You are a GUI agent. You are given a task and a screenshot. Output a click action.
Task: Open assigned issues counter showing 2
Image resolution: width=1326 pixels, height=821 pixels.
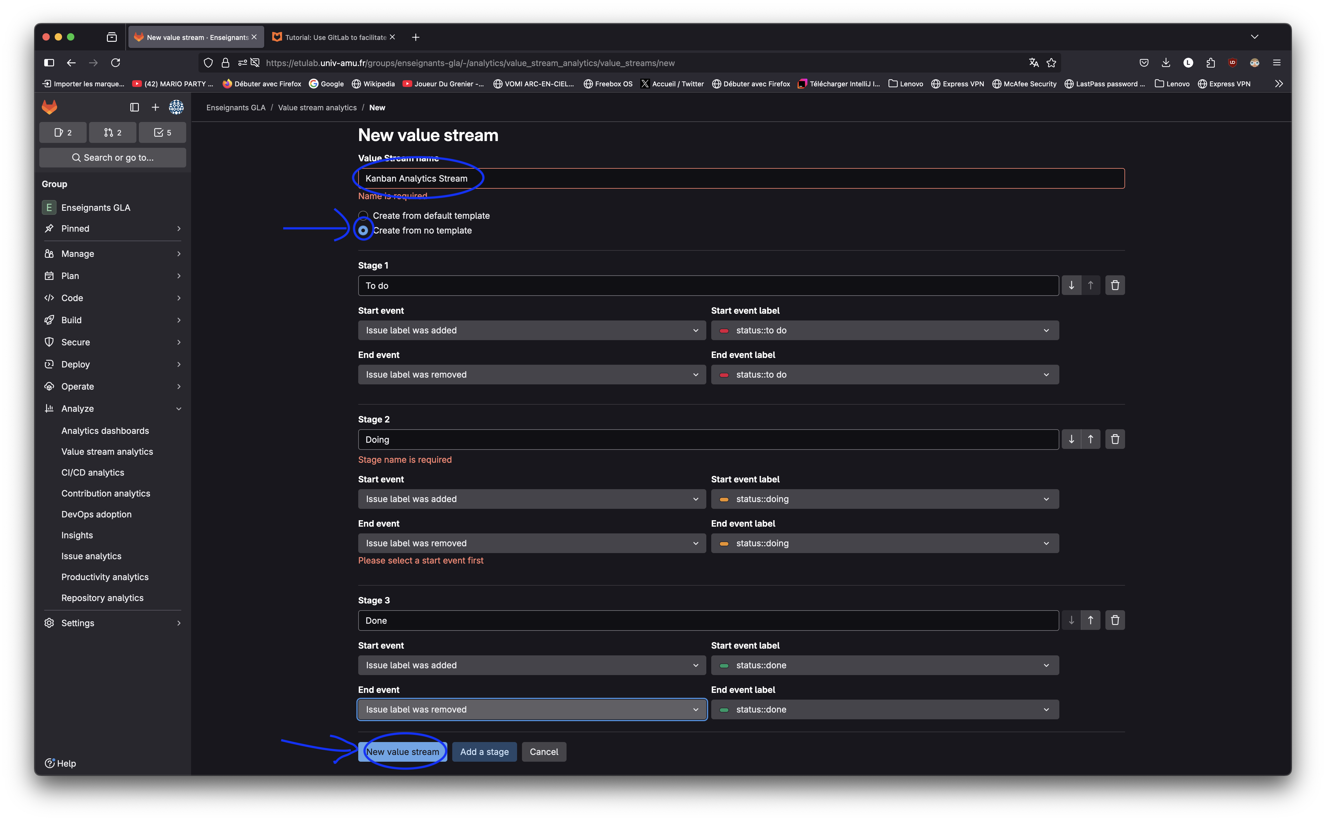point(63,132)
